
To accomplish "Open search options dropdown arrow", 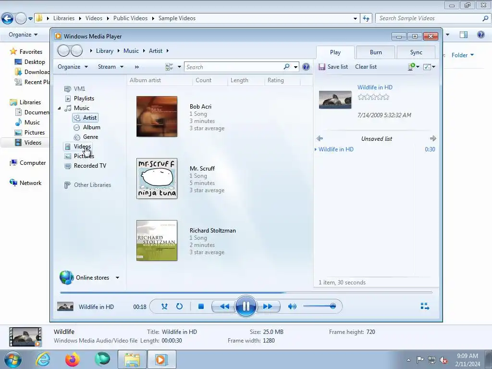I will [295, 67].
